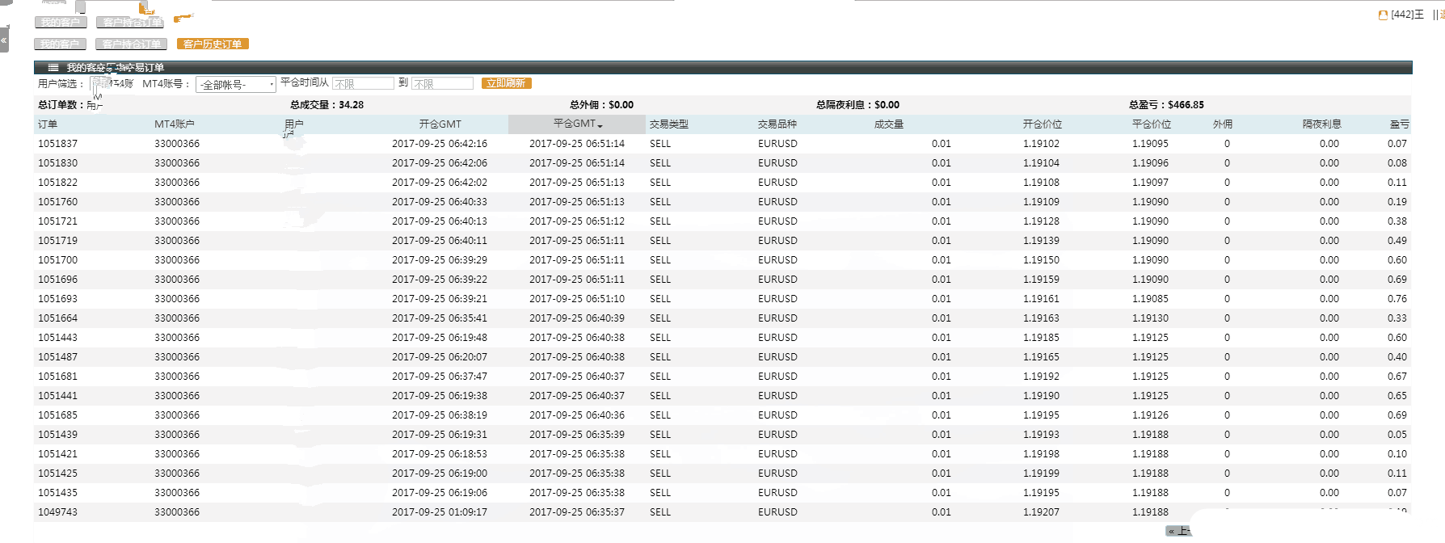Open the 客户持仓订单 tab
This screenshot has height=543, width=1445.
click(x=132, y=44)
